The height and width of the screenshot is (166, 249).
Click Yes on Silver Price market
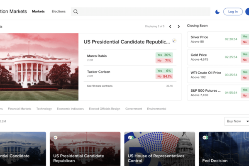(x=245, y=37)
